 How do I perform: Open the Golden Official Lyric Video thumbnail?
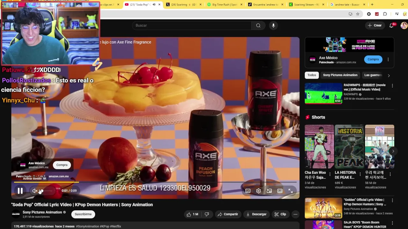(x=323, y=208)
